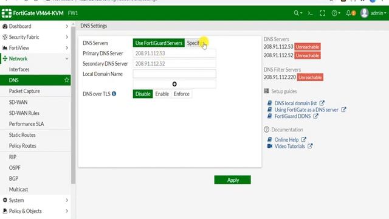Click the video camera icon for Video Tutorials
389x219 pixels.
click(x=270, y=146)
